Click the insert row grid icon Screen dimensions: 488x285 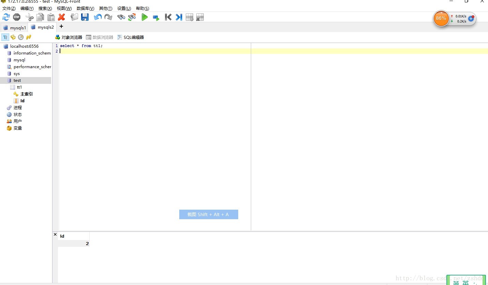189,17
